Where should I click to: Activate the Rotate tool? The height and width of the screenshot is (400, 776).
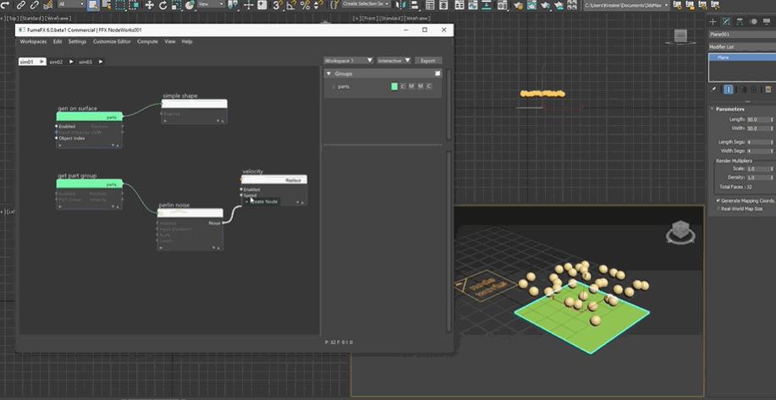coord(163,5)
